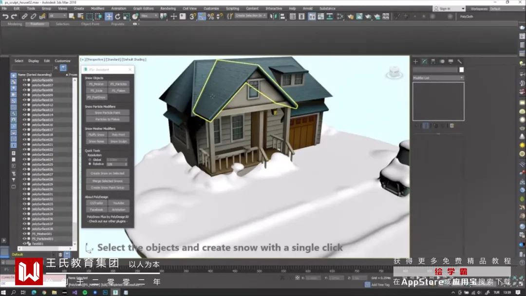The image size is (526, 296).
Task: Click the Redo arrow in main toolbar
Action: 14,16
